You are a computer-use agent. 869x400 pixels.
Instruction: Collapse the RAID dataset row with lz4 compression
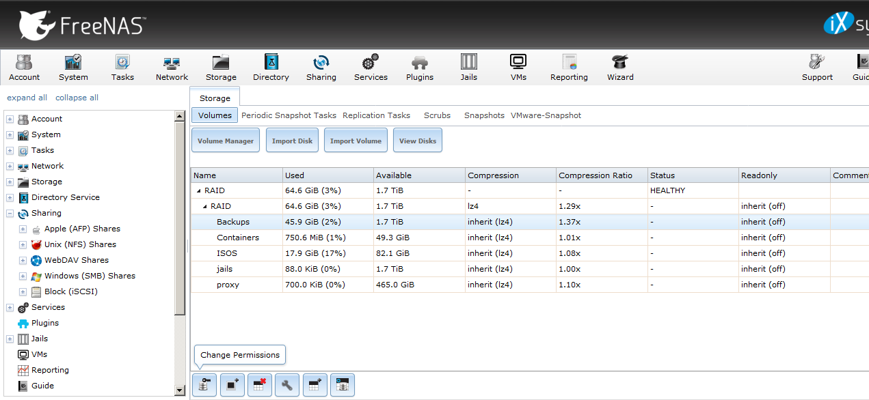[205, 207]
